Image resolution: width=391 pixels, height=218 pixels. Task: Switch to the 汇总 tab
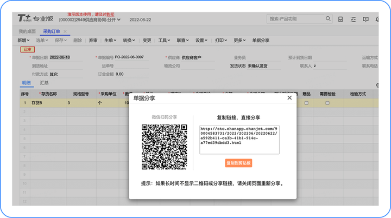[45, 83]
